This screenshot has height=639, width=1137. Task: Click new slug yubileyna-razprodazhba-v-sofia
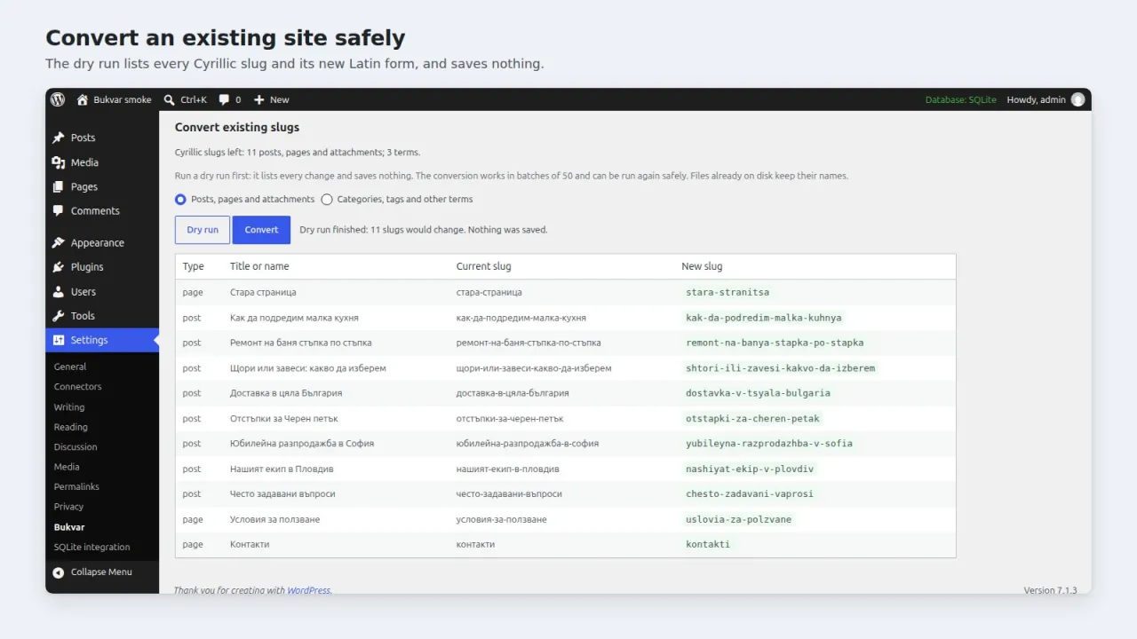pyautogui.click(x=769, y=444)
